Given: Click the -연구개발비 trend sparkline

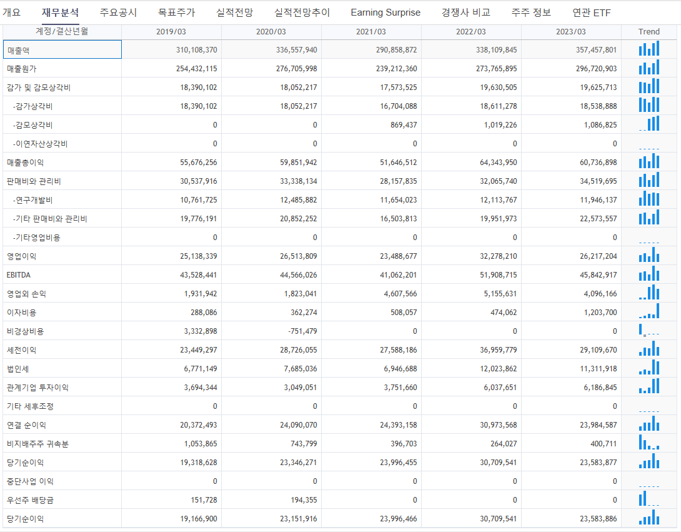Looking at the screenshot, I should [649, 198].
